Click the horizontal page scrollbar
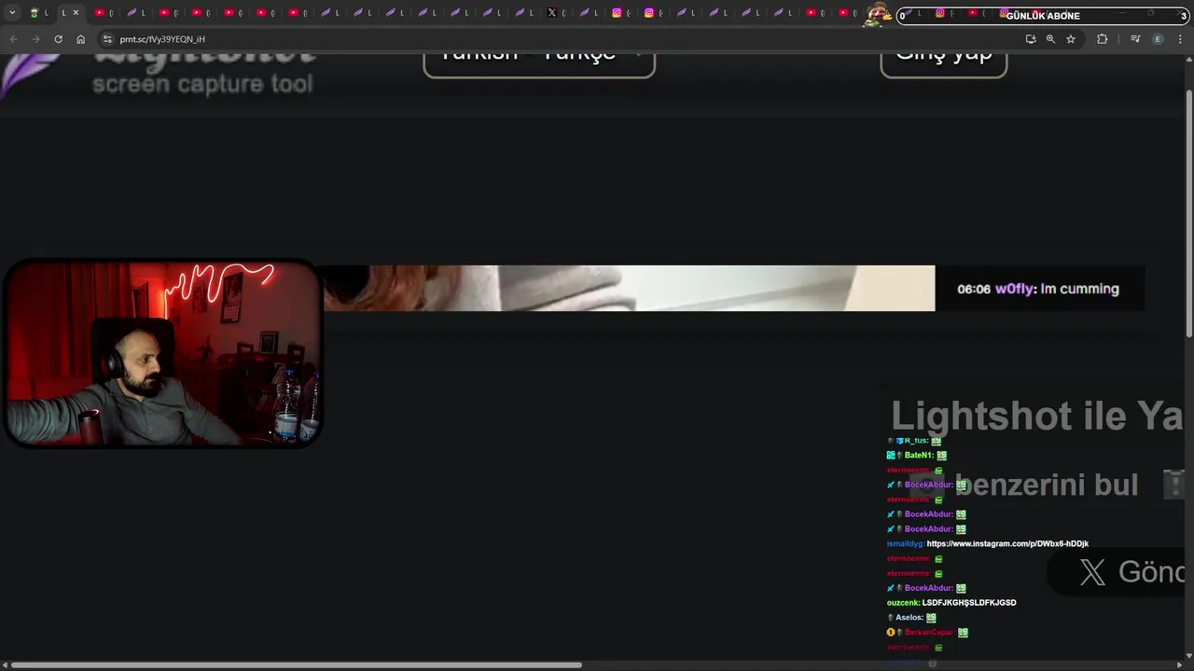 (297, 664)
